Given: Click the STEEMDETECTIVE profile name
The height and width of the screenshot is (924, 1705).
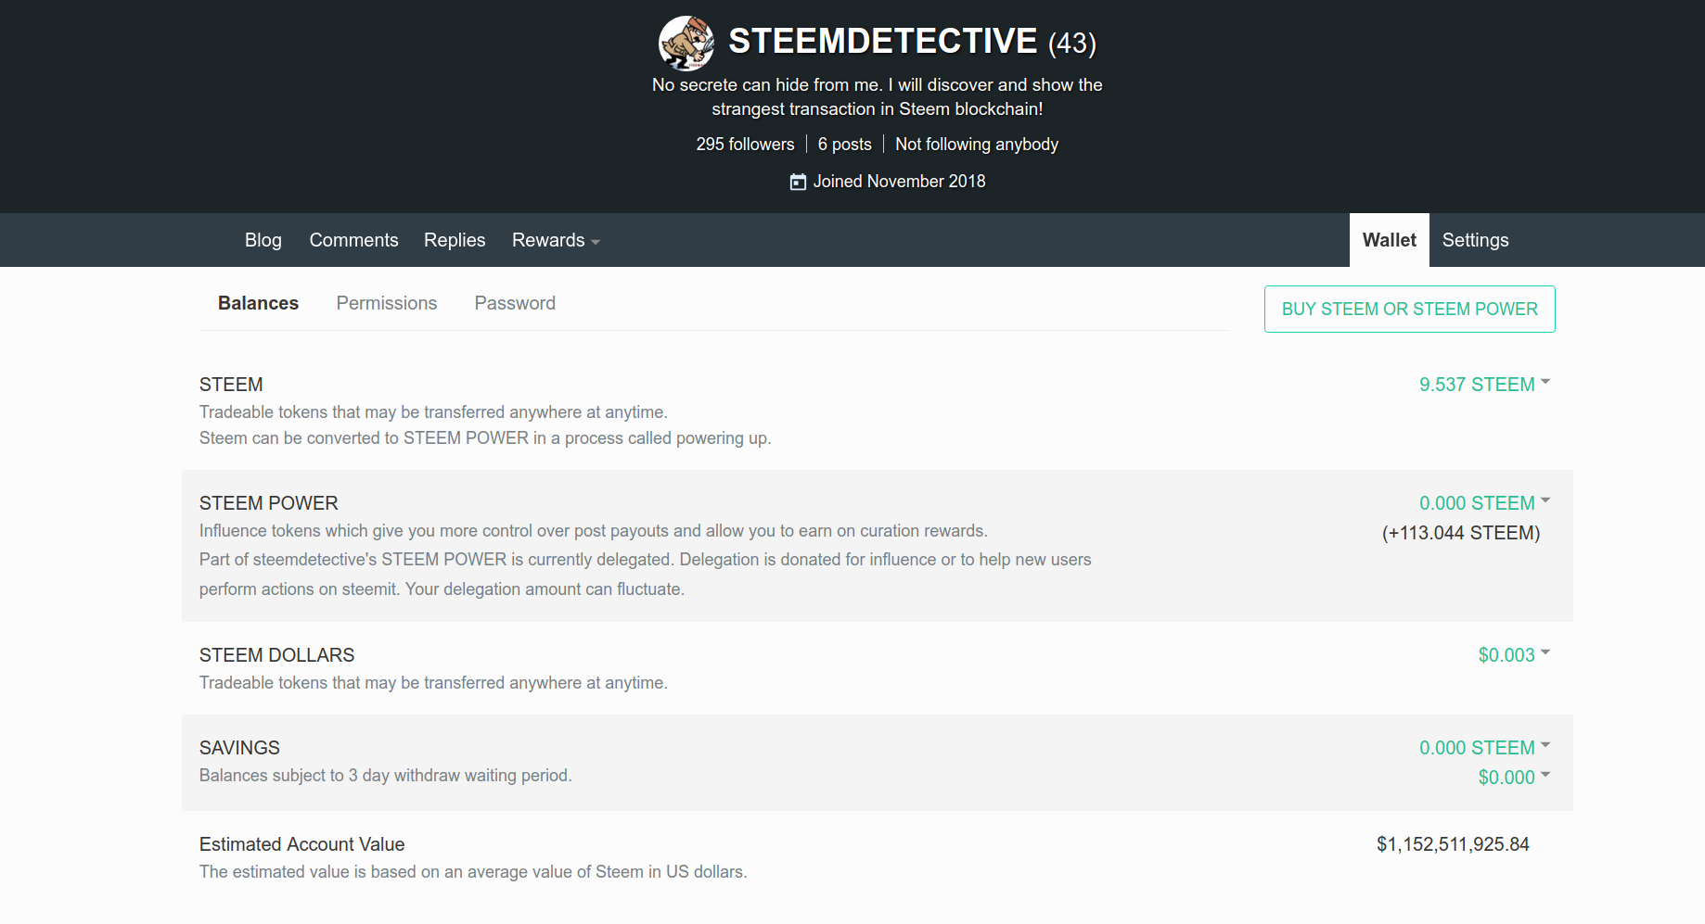Looking at the screenshot, I should [882, 41].
